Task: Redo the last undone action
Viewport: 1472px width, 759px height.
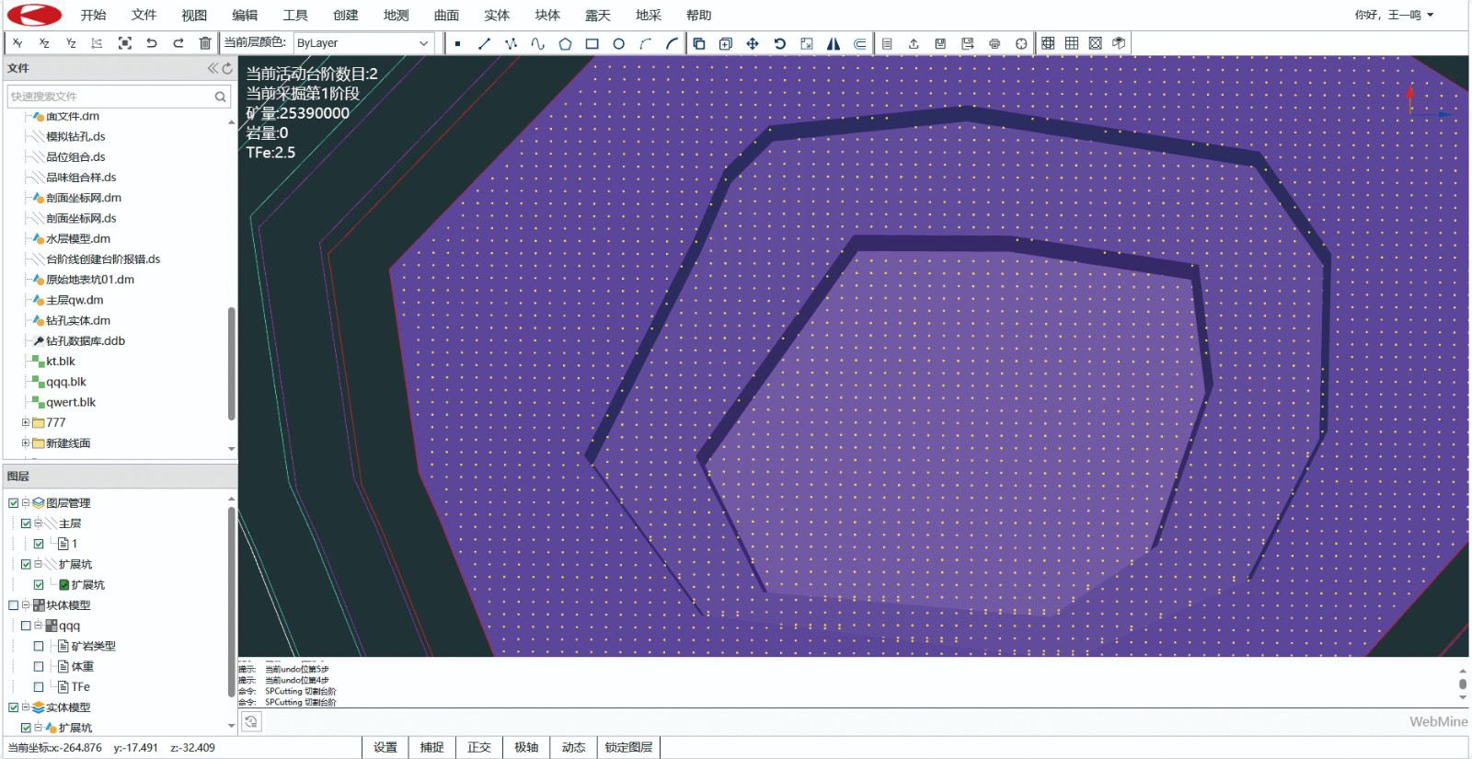Action: pyautogui.click(x=178, y=43)
